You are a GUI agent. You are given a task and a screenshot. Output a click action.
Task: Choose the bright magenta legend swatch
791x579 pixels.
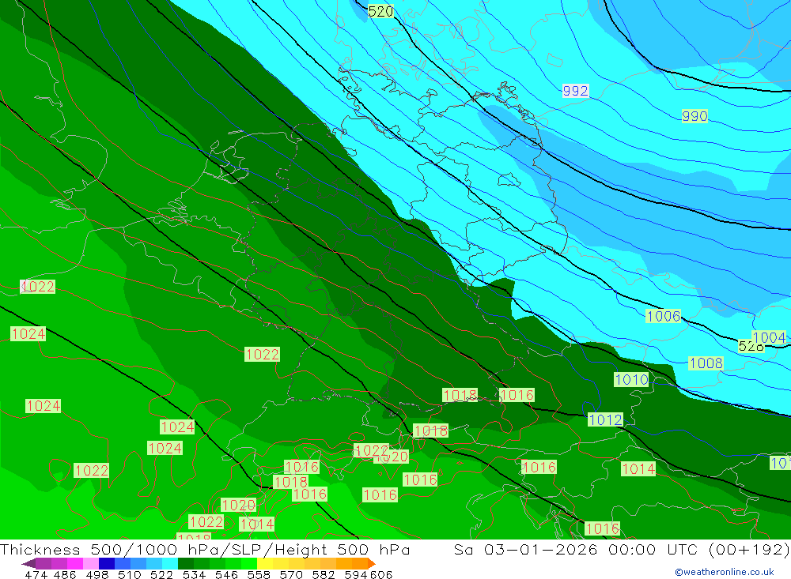74,563
